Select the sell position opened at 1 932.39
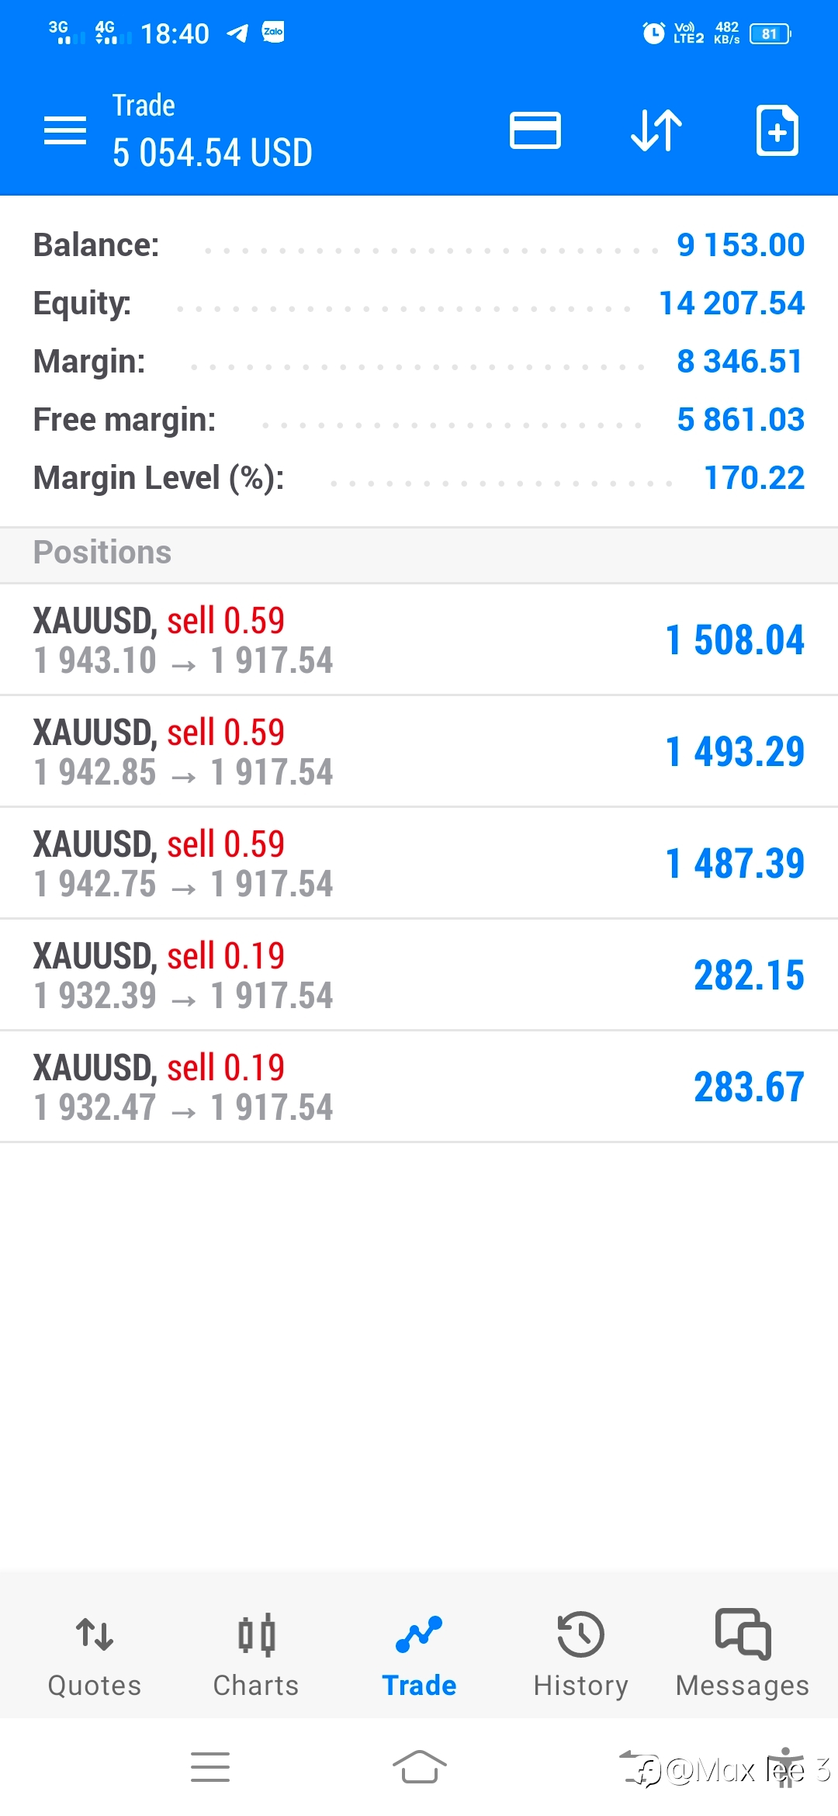838x1816 pixels. tap(419, 976)
